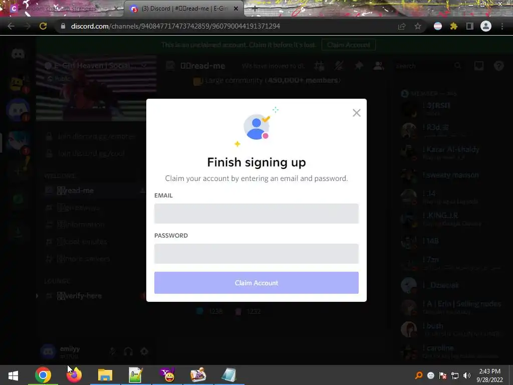Go back in browser history
513x385 pixels.
pyautogui.click(x=11, y=26)
